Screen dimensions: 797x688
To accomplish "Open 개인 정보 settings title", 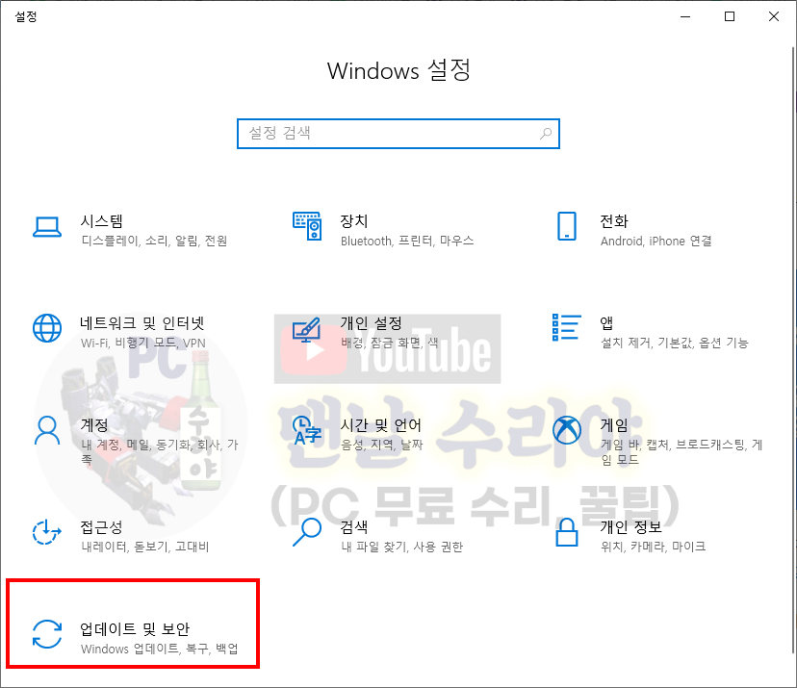I will point(630,527).
